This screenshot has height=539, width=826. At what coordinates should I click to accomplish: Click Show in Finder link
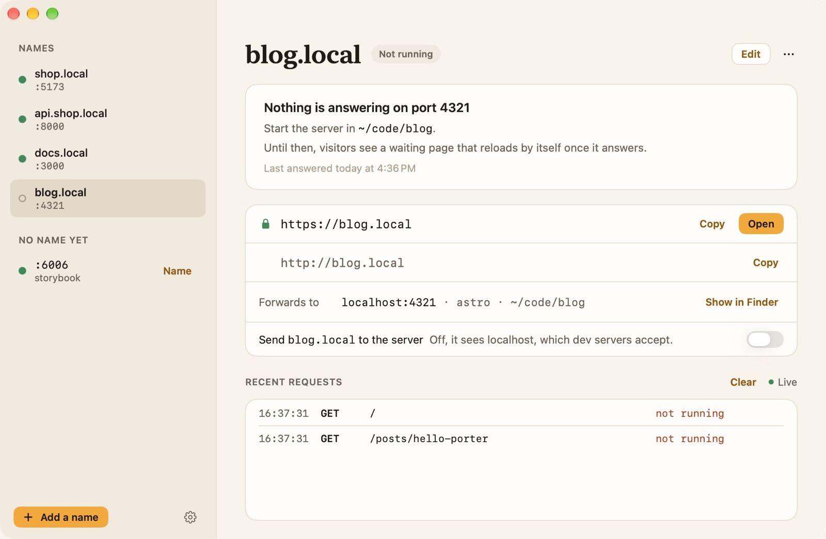[x=741, y=302]
